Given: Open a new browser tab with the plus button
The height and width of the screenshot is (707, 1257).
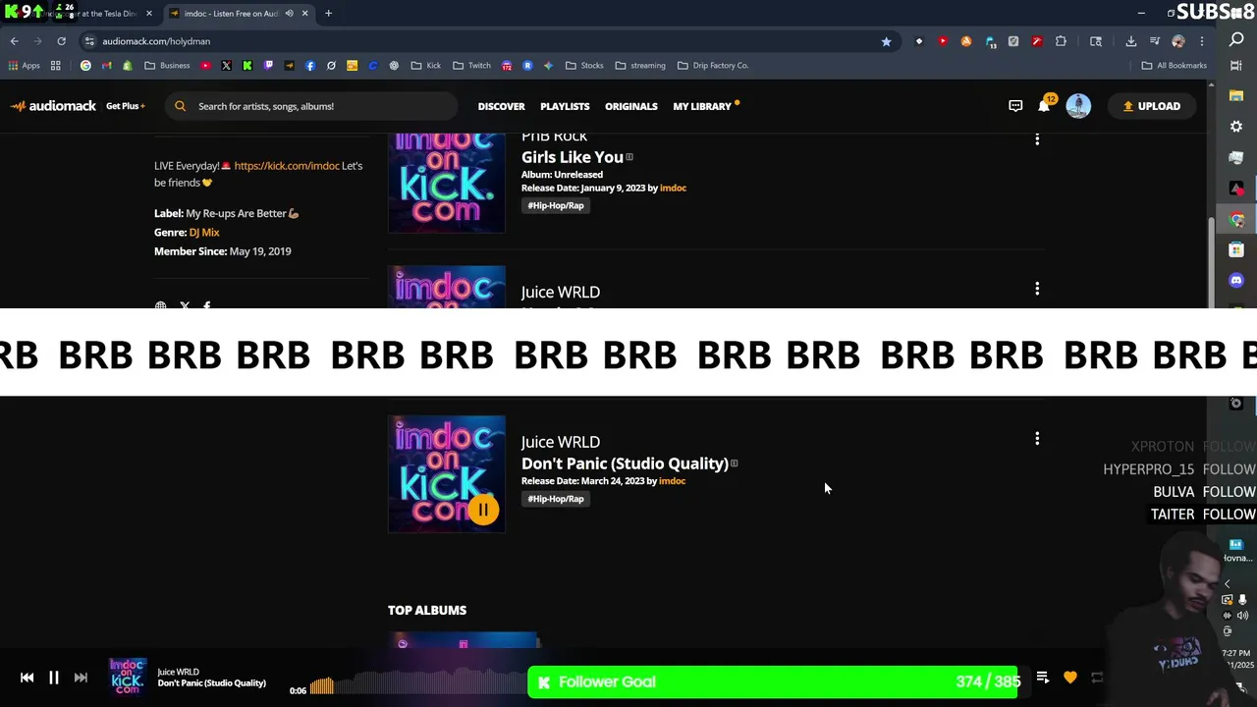Looking at the screenshot, I should [x=328, y=14].
